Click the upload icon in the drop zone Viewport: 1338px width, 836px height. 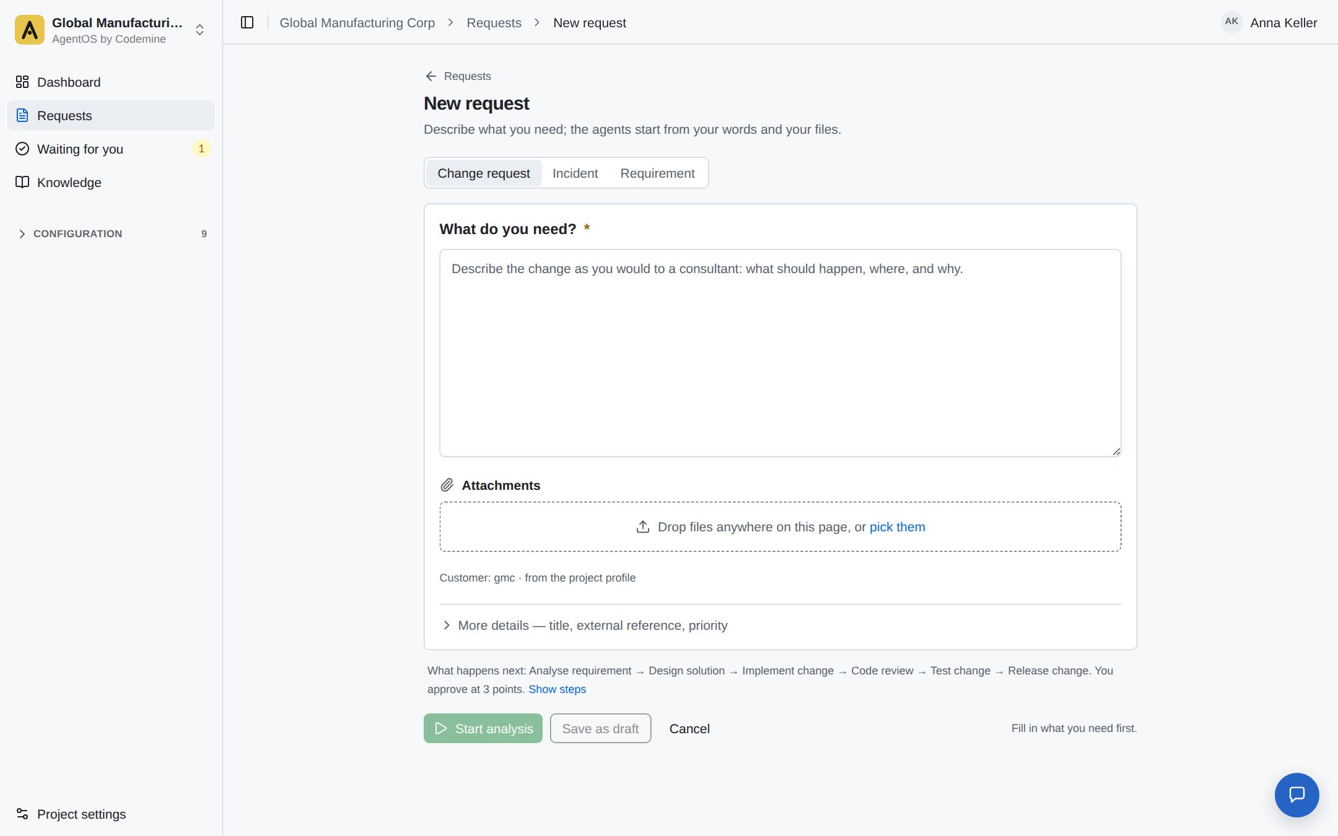click(x=643, y=527)
